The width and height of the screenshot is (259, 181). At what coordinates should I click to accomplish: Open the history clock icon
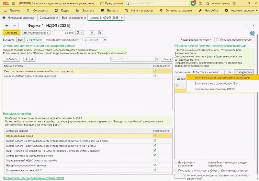(200, 3)
